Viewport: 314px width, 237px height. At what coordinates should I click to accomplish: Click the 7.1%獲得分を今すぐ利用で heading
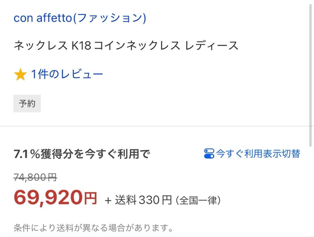point(81,154)
